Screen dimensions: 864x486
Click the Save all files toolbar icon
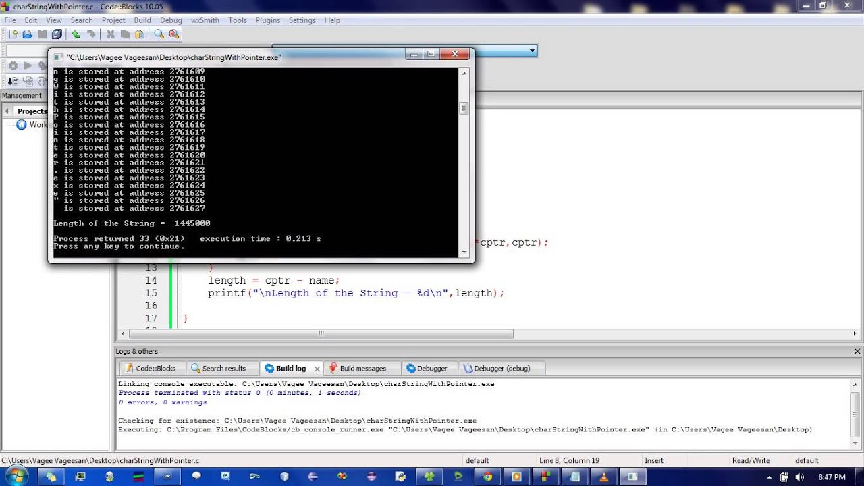tap(57, 34)
